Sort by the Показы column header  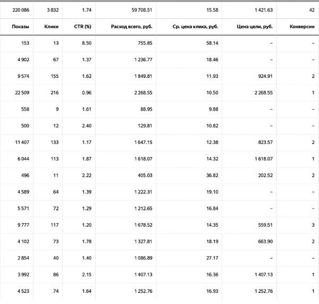tap(20, 27)
